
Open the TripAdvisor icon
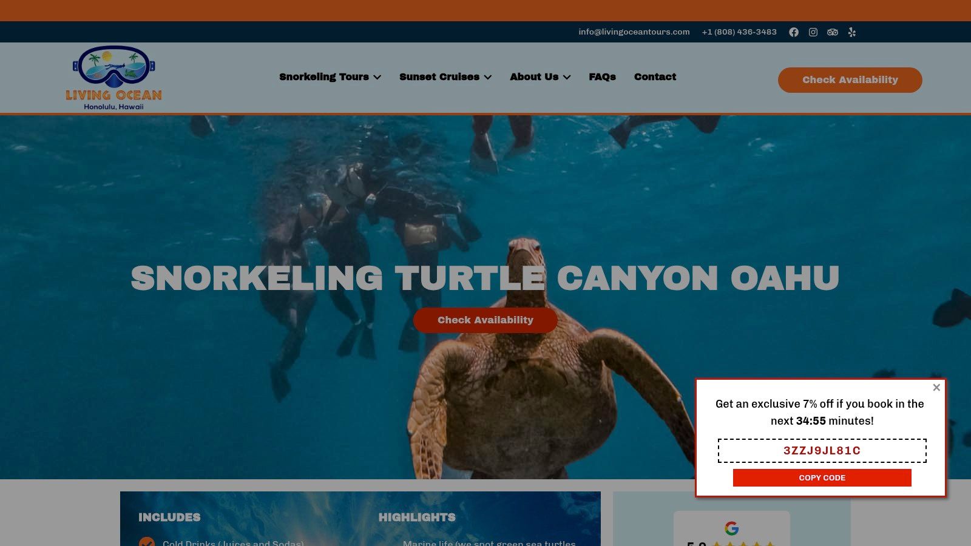click(x=833, y=32)
